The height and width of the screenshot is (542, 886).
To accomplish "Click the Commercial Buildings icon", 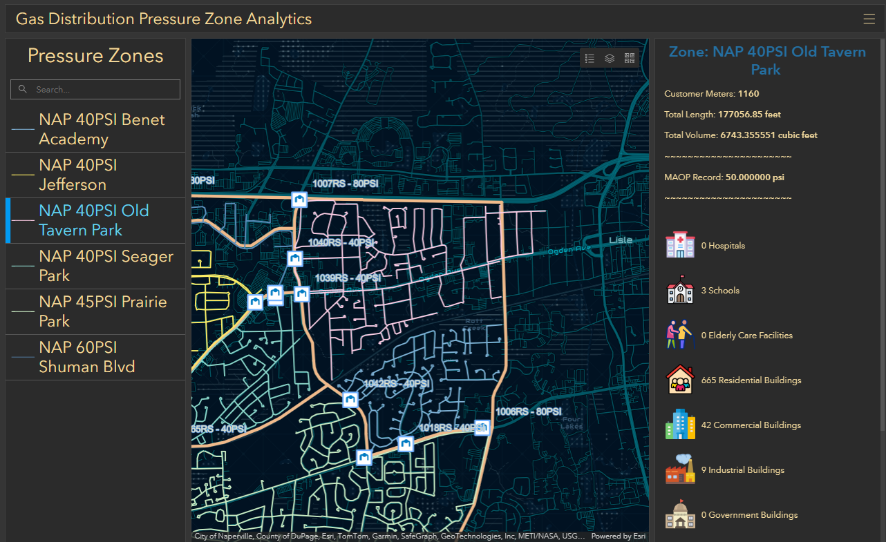I will click(680, 424).
